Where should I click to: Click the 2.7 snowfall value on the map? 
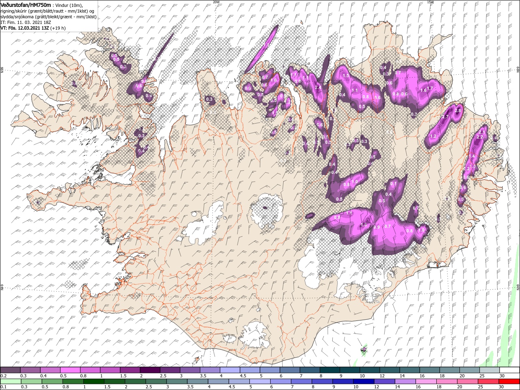[445, 117]
